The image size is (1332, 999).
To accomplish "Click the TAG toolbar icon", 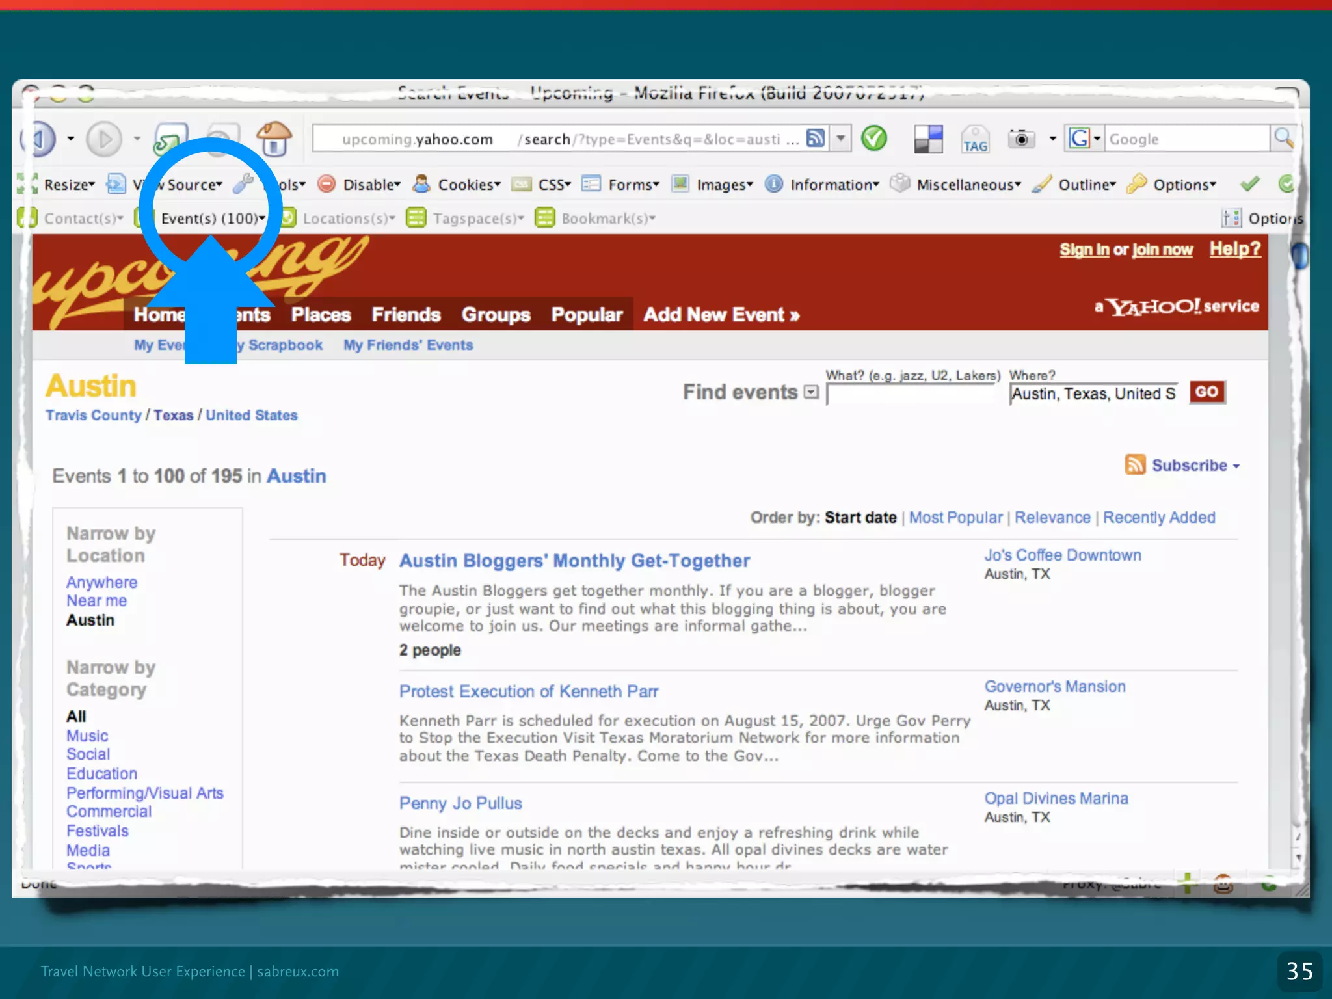I will (976, 139).
